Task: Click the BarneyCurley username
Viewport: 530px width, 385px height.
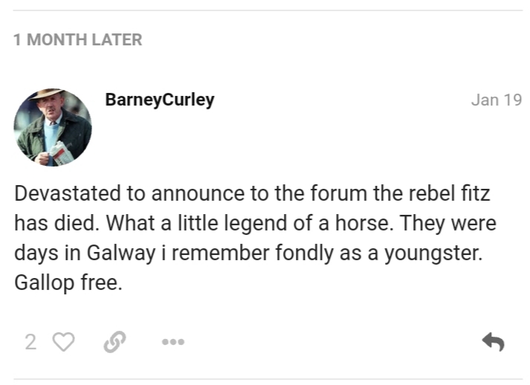Action: (x=160, y=100)
